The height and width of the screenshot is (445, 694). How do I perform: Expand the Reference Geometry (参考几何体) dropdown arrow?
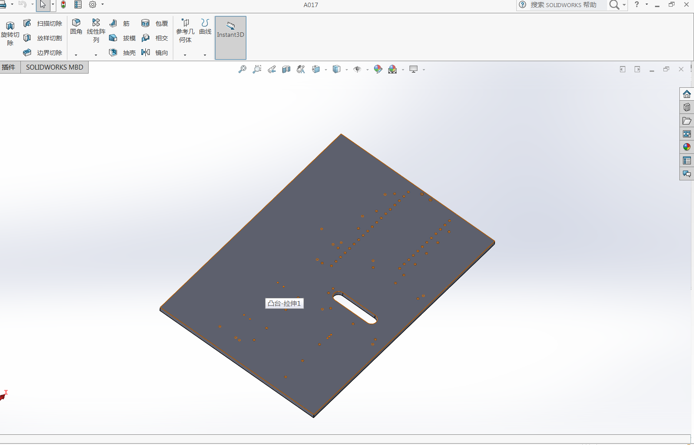pyautogui.click(x=185, y=55)
